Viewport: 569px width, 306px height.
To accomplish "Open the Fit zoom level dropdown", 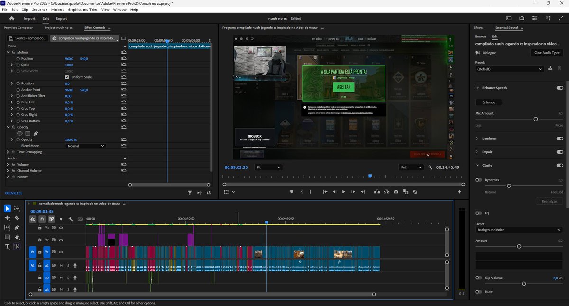I will coord(268,167).
